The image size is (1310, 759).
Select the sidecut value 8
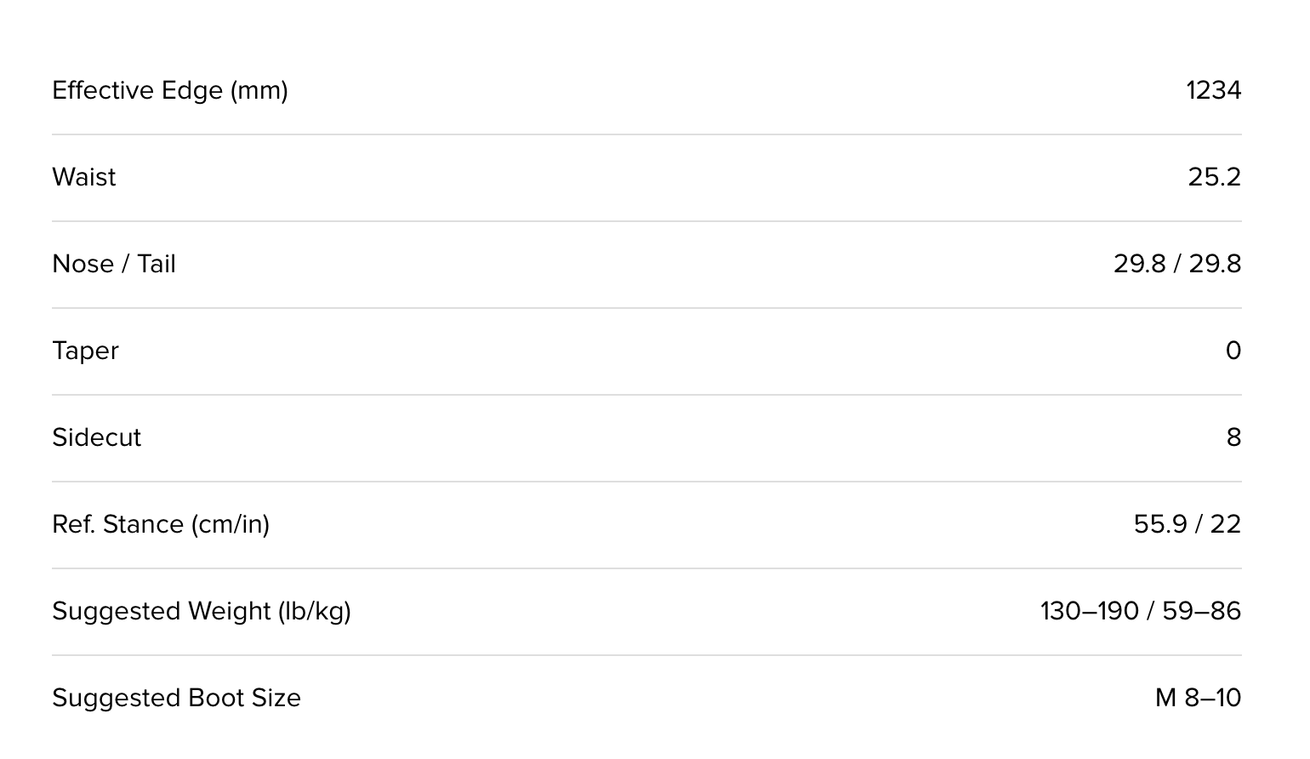click(x=1233, y=437)
